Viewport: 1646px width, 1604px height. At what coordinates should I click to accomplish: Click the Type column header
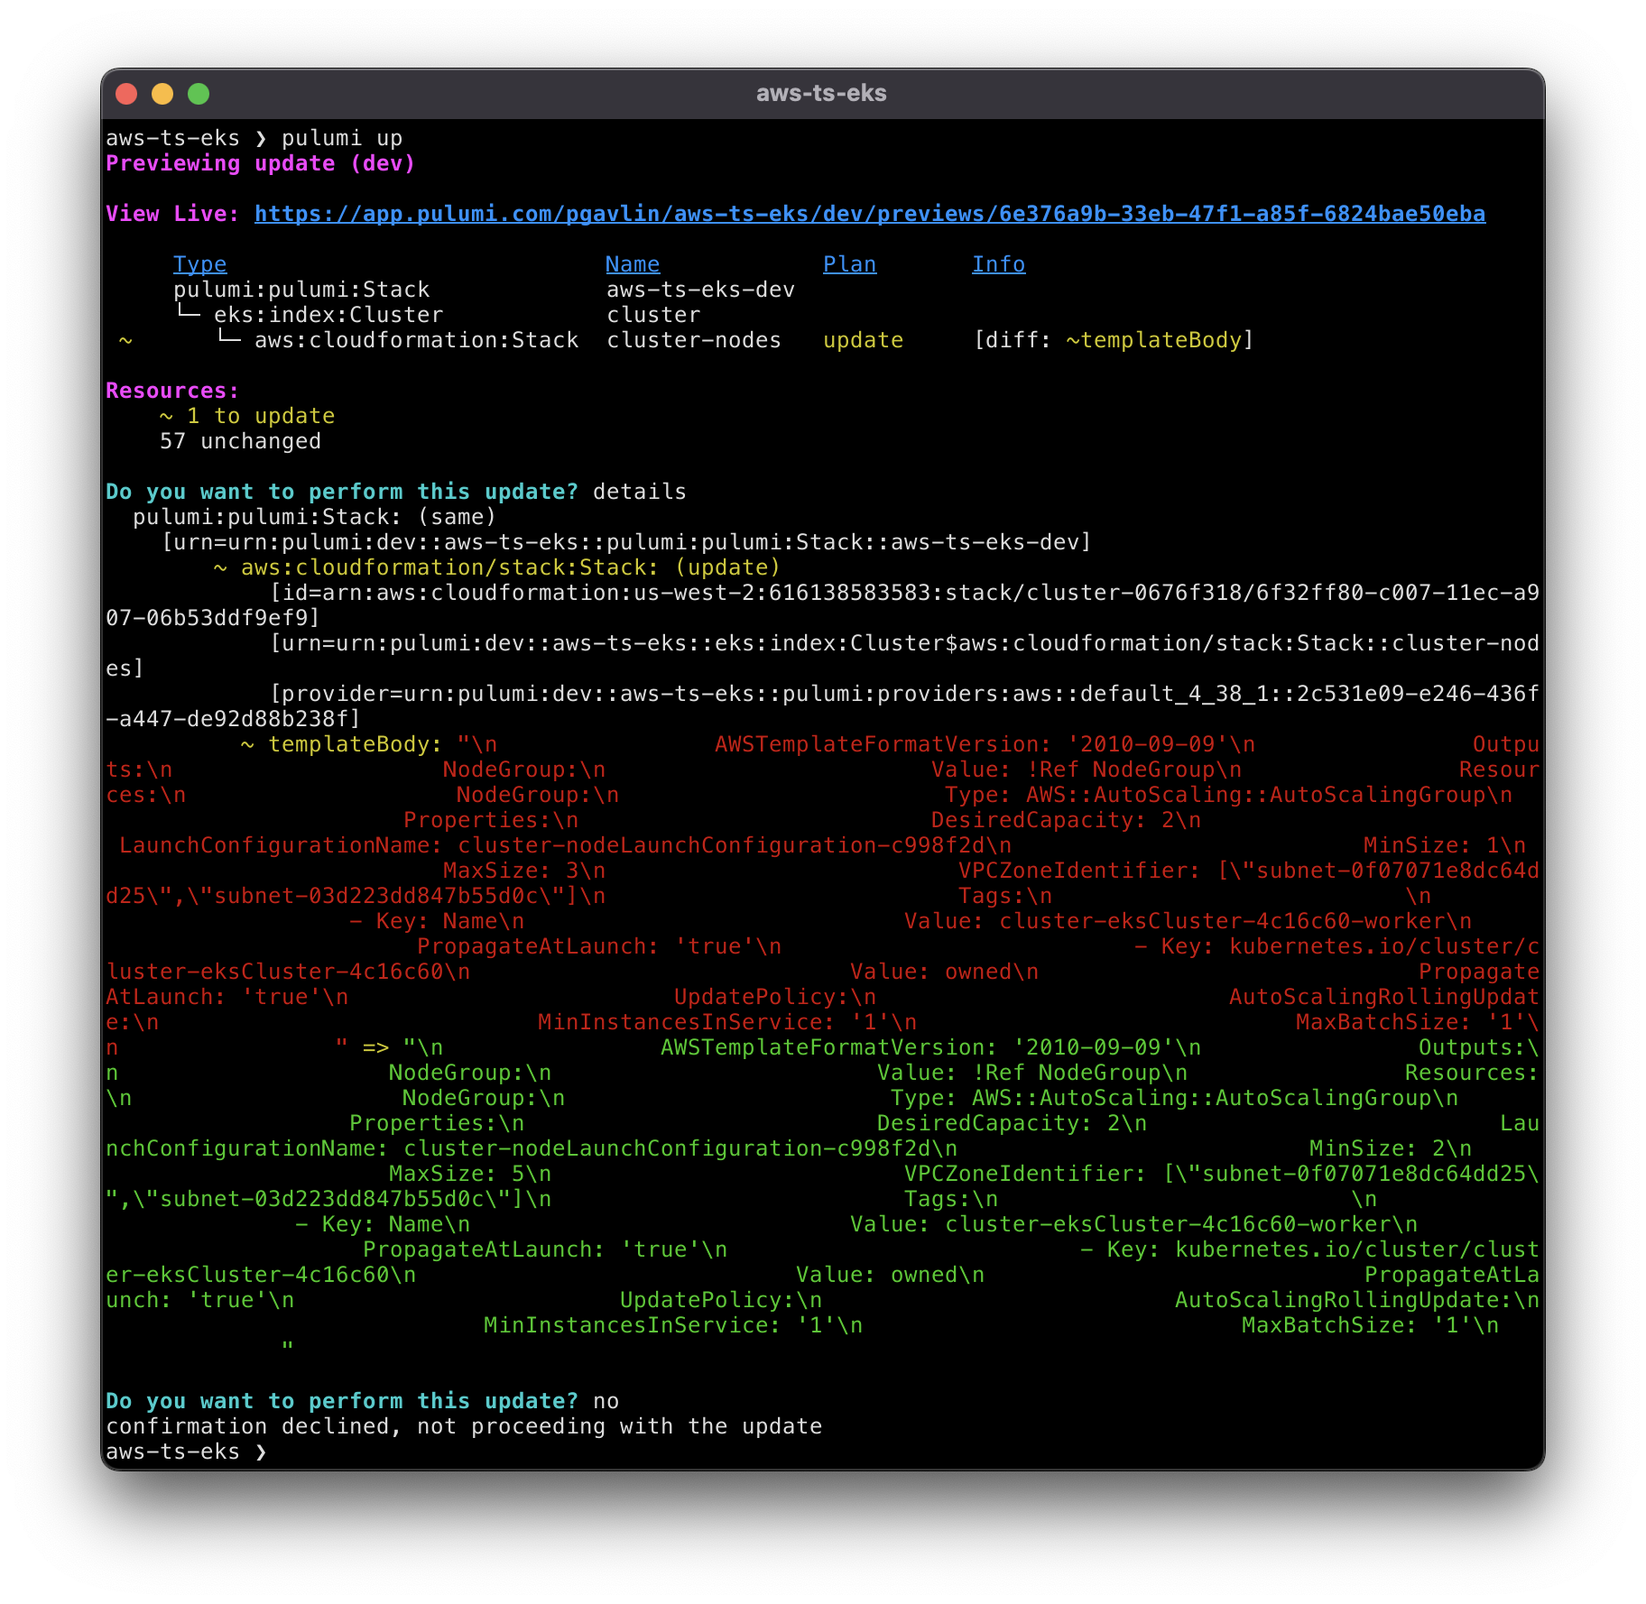tap(199, 264)
